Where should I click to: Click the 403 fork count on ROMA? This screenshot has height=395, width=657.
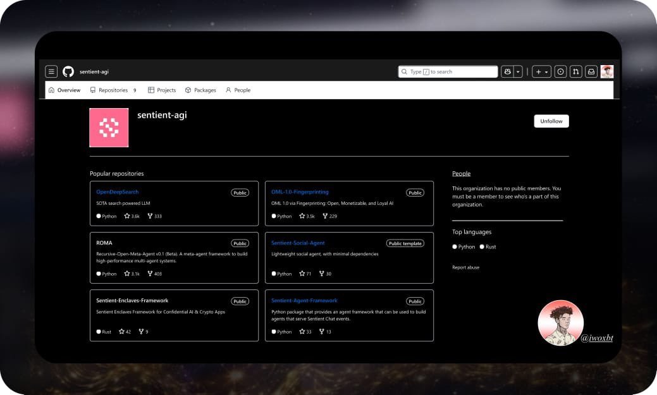click(155, 274)
